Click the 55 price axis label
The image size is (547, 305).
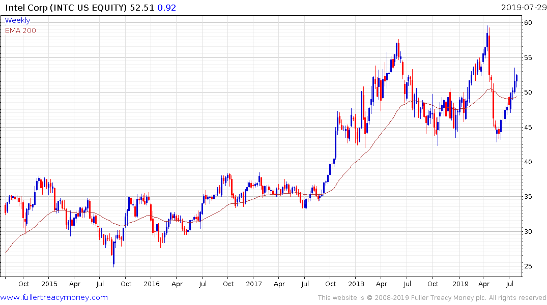[x=528, y=57]
